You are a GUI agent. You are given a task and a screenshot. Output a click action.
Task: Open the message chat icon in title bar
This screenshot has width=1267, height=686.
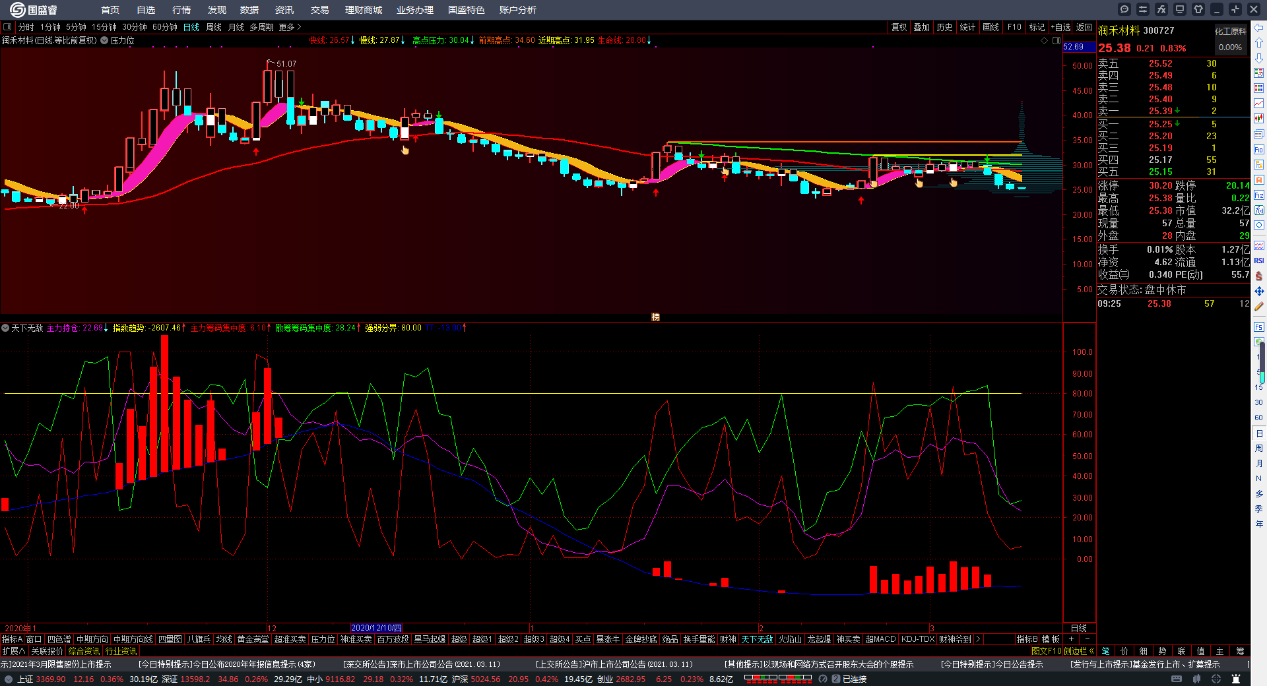pos(1124,9)
